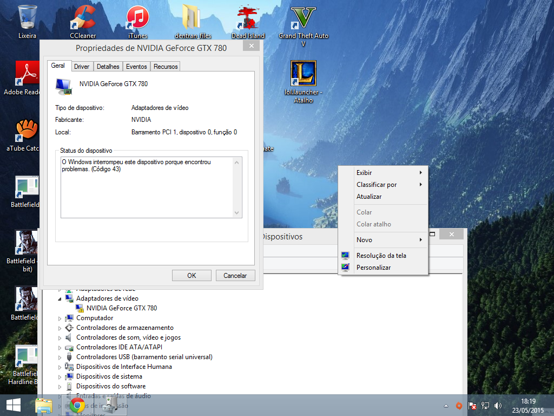Click Barramento PCI 1 location text
This screenshot has width=554, height=416.
point(184,132)
